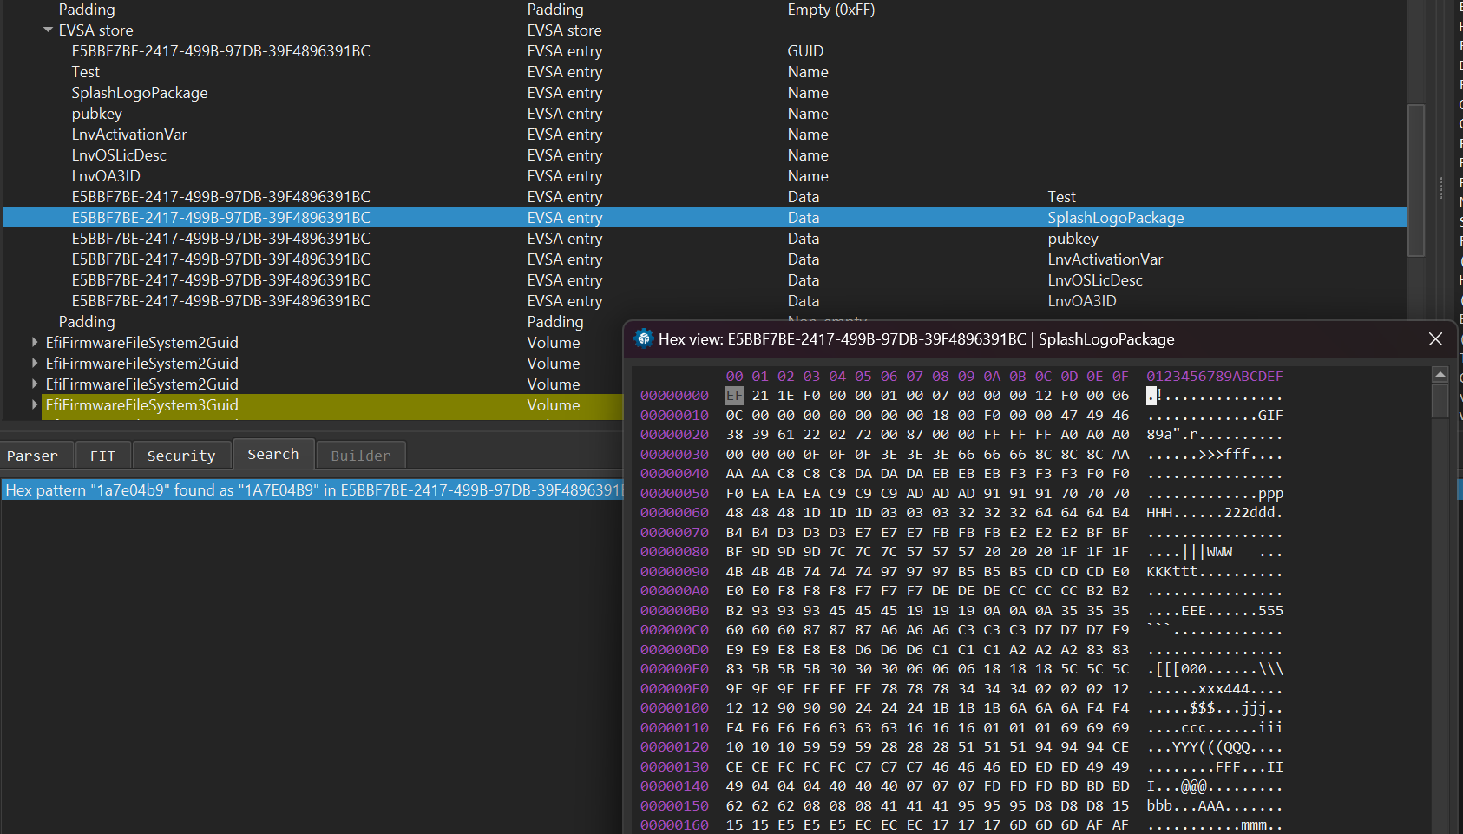Select the Padding row marked Empty (0xFF)
Viewport: 1463px width, 834px height.
click(x=705, y=10)
